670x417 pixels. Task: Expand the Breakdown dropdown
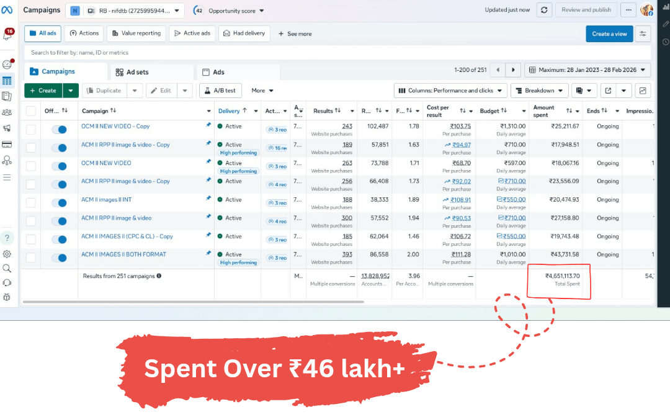click(540, 91)
